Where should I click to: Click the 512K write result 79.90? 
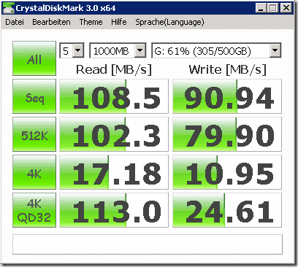click(227, 134)
